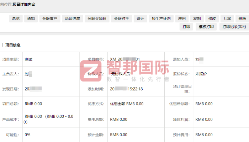Select the 产品成本 value text
The width and height of the screenshot is (249, 142).
[x=48, y=119]
